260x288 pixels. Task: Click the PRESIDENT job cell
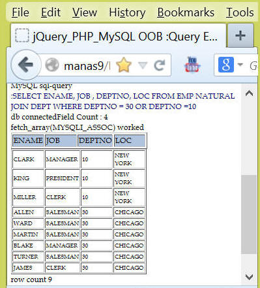(63, 178)
